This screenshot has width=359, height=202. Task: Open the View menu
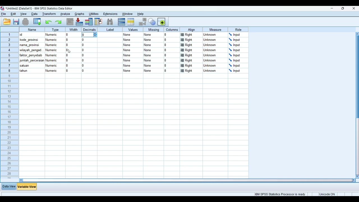click(23, 14)
